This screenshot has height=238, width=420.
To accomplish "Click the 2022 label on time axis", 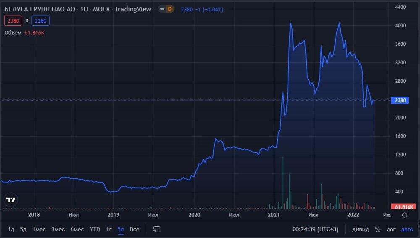I will pyautogui.click(x=353, y=214).
